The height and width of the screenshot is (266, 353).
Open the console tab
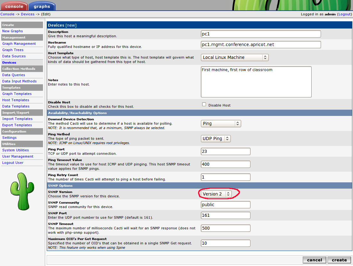click(x=14, y=6)
